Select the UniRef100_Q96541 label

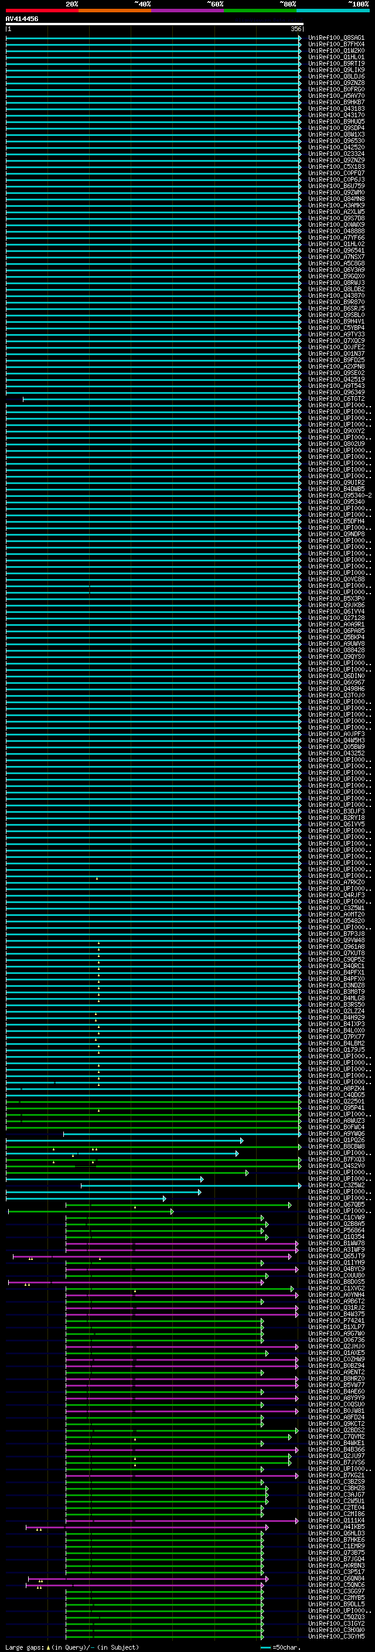(336, 251)
